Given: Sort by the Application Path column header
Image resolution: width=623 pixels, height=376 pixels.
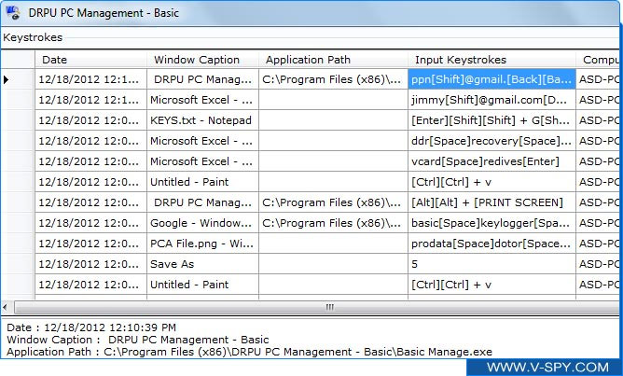Looking at the screenshot, I should pyautogui.click(x=333, y=60).
